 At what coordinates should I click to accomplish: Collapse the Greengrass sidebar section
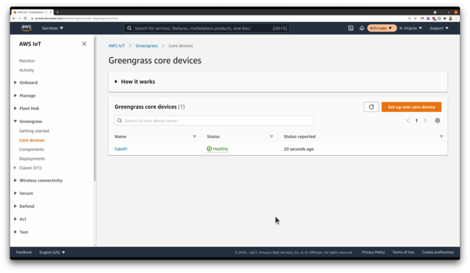(15, 121)
